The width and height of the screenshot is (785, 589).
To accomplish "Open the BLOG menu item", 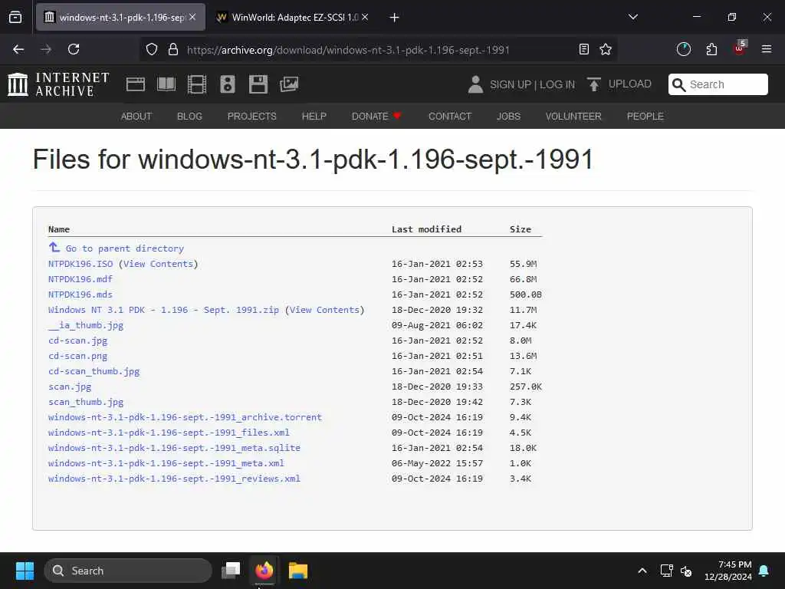I will click(x=190, y=117).
